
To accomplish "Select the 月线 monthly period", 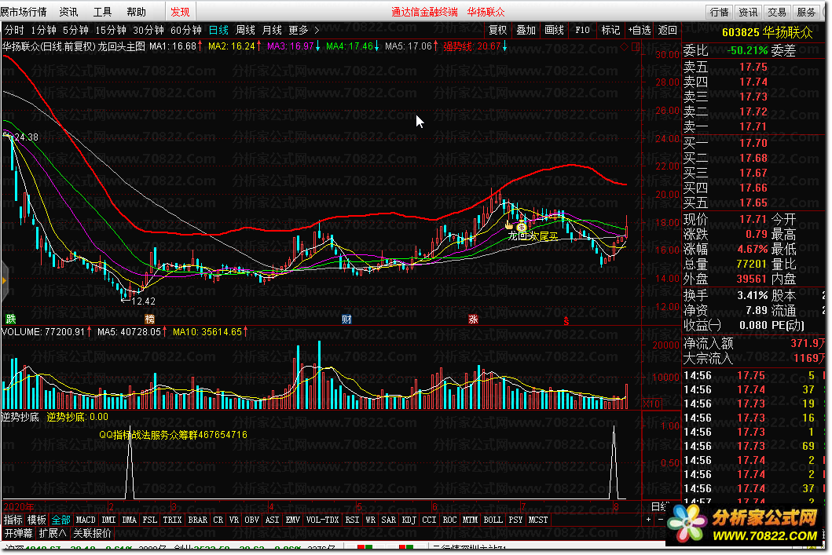I will point(272,30).
